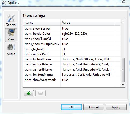The image size is (130, 114).
Task: Open the General options section
Action: (x=11, y=20)
